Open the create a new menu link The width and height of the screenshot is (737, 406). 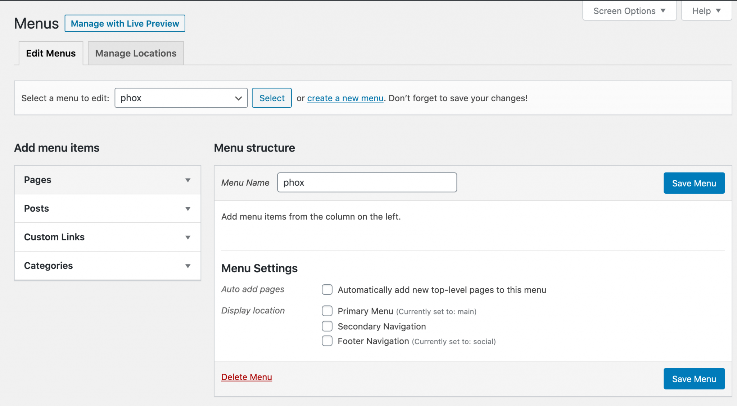tap(345, 98)
